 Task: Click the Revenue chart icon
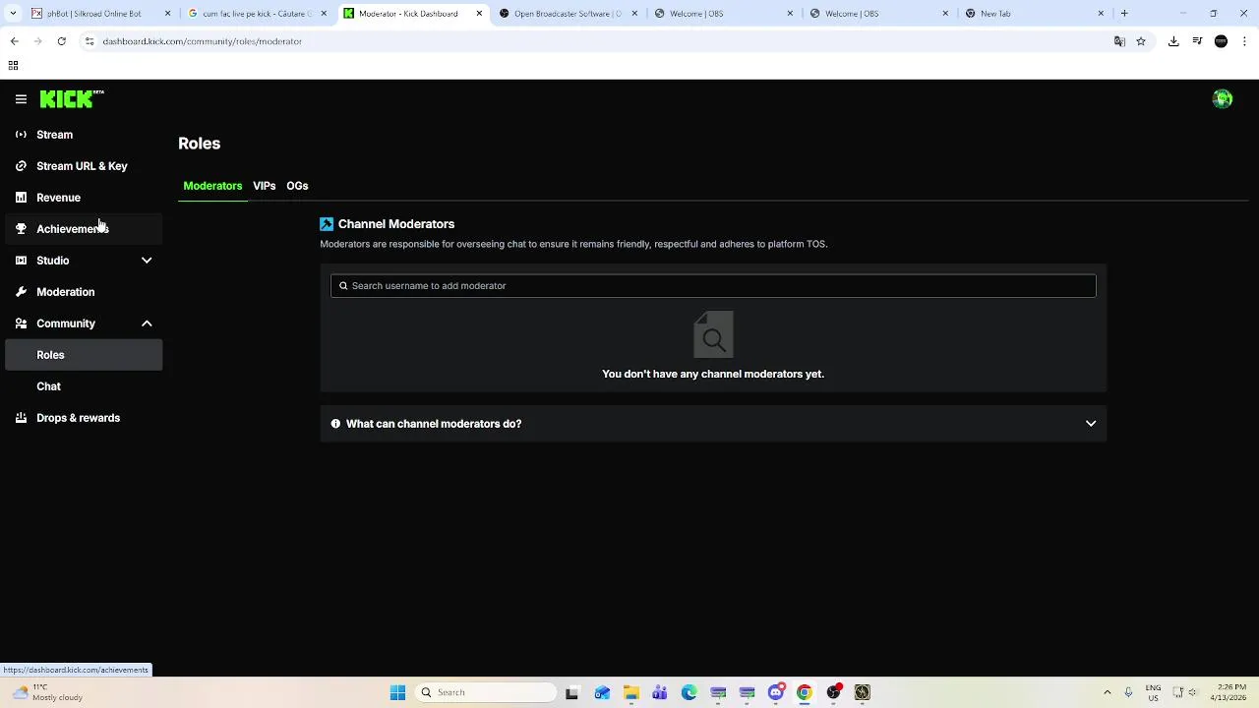click(x=21, y=198)
